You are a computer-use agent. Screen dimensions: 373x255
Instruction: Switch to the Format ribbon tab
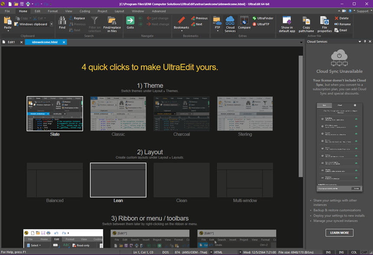(52, 11)
